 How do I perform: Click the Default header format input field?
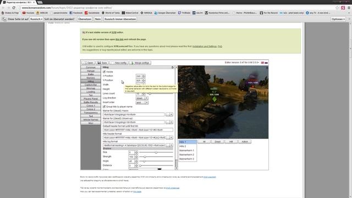[138, 130]
